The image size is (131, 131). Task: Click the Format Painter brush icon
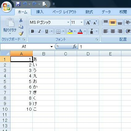coord(21,34)
